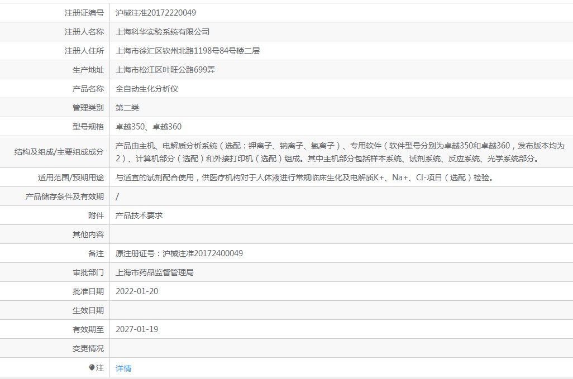This screenshot has height=379, width=573.
Task: Select intended use text starting 与适宜的试剂配合使用
Action: pyautogui.click(x=304, y=177)
